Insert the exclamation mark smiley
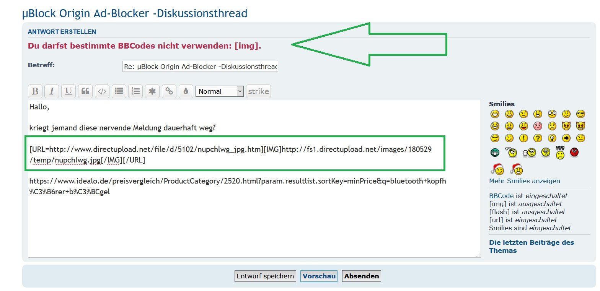 click(523, 138)
